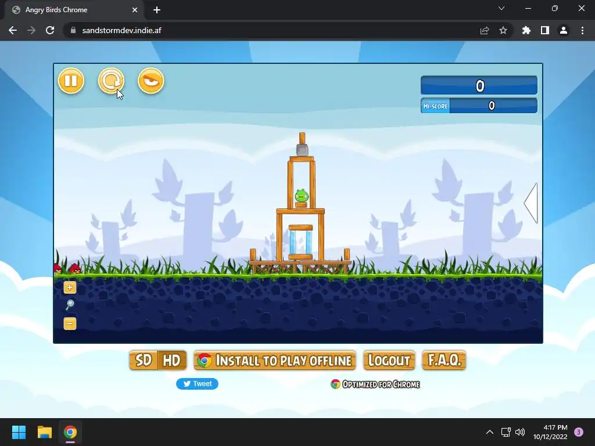Close the Angry Birds Chrome tab
This screenshot has width=595, height=446.
click(x=135, y=10)
